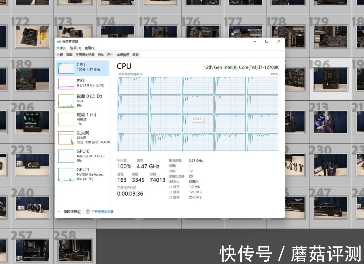The height and width of the screenshot is (264, 364).
Task: Click the 3345 threads value
Action: point(138,180)
